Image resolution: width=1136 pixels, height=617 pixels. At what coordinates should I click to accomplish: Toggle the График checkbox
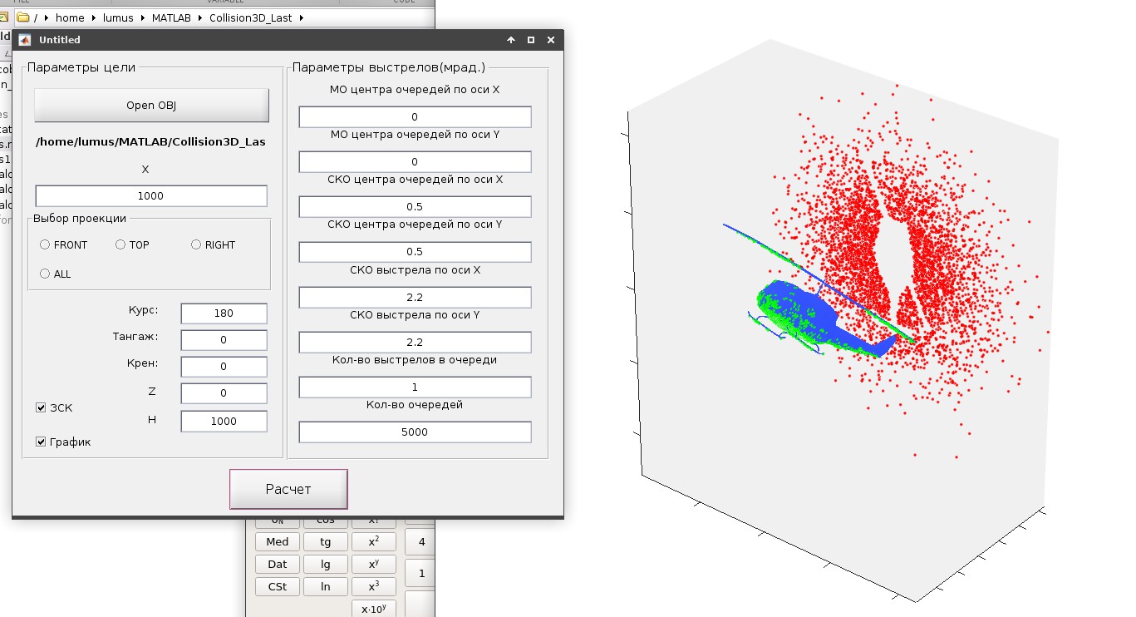pos(41,442)
